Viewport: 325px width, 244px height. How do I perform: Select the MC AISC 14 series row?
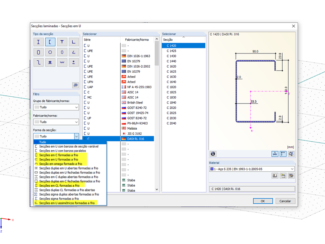(x=118, y=97)
